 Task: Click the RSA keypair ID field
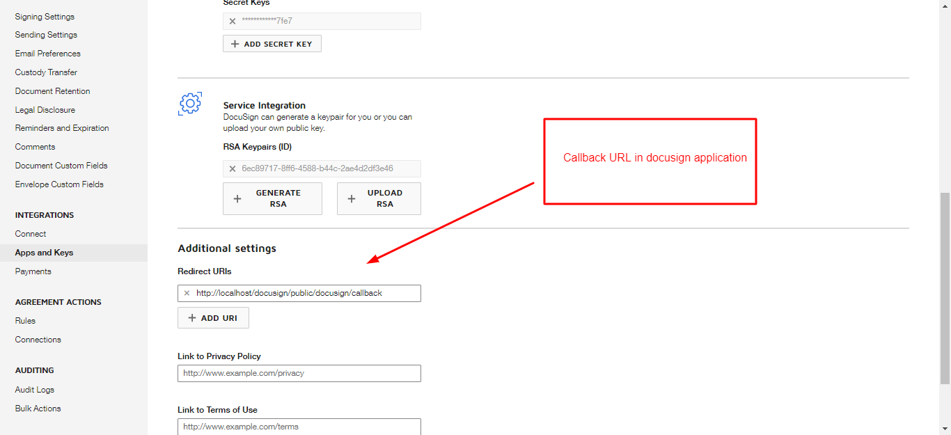pos(322,168)
